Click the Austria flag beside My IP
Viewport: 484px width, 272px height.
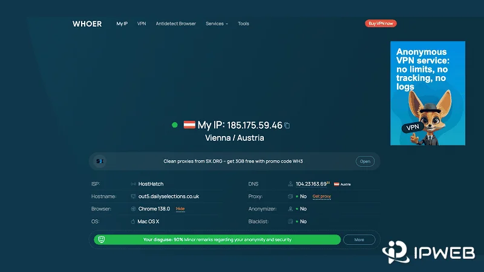coord(189,125)
